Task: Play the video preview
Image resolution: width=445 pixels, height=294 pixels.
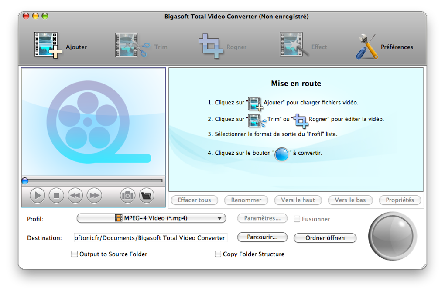Action: coord(38,196)
